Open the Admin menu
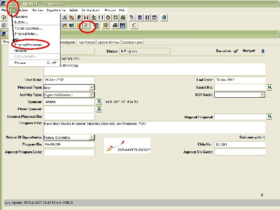The height and width of the screenshot is (210, 280). pyautogui.click(x=73, y=10)
